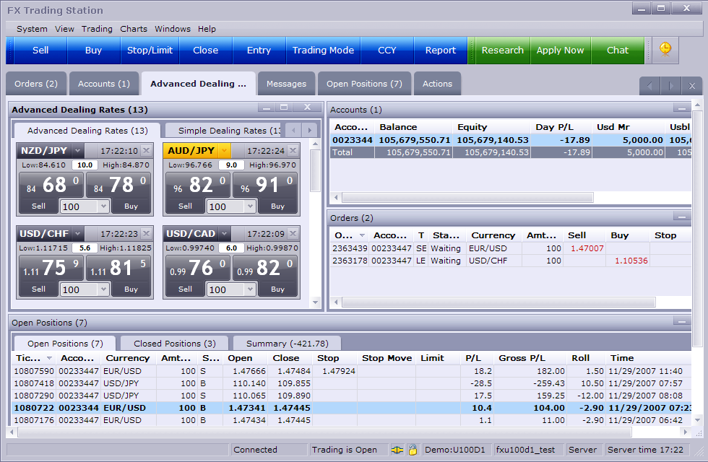Expand NZD/JPY amount dropdown showing 100
Screen dimensions: 708x462
tap(103, 206)
